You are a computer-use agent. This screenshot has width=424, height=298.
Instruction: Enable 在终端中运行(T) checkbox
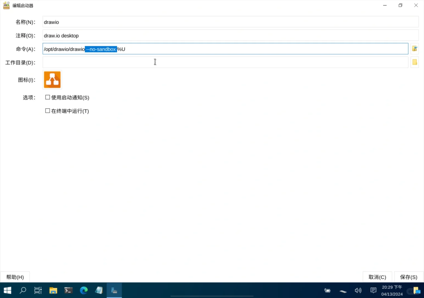point(47,111)
